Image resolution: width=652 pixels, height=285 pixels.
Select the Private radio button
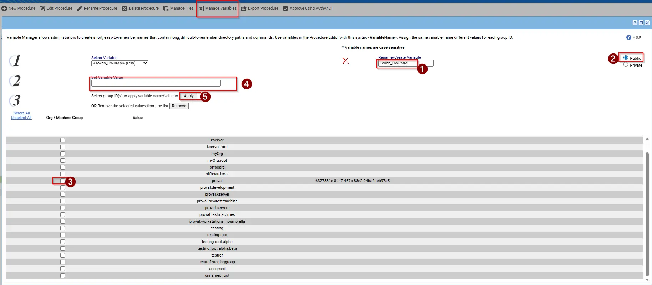[x=626, y=64]
